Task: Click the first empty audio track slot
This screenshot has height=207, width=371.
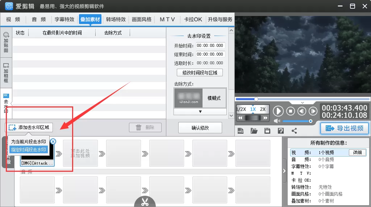Action: (x=37, y=190)
